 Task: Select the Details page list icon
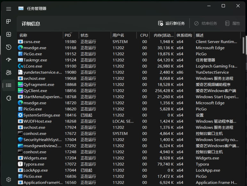9,85
